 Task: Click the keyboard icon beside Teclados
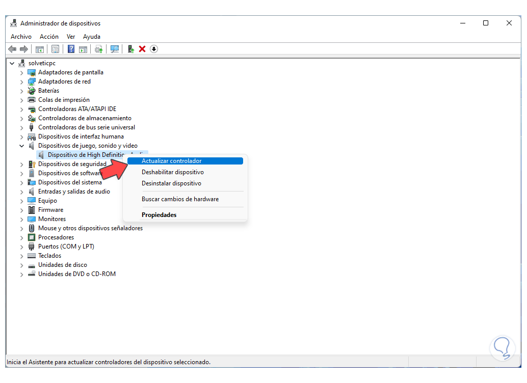(32, 256)
